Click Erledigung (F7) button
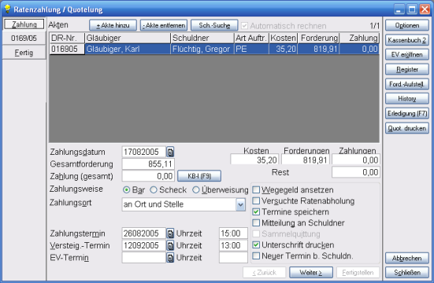The width and height of the screenshot is (434, 283). click(407, 113)
